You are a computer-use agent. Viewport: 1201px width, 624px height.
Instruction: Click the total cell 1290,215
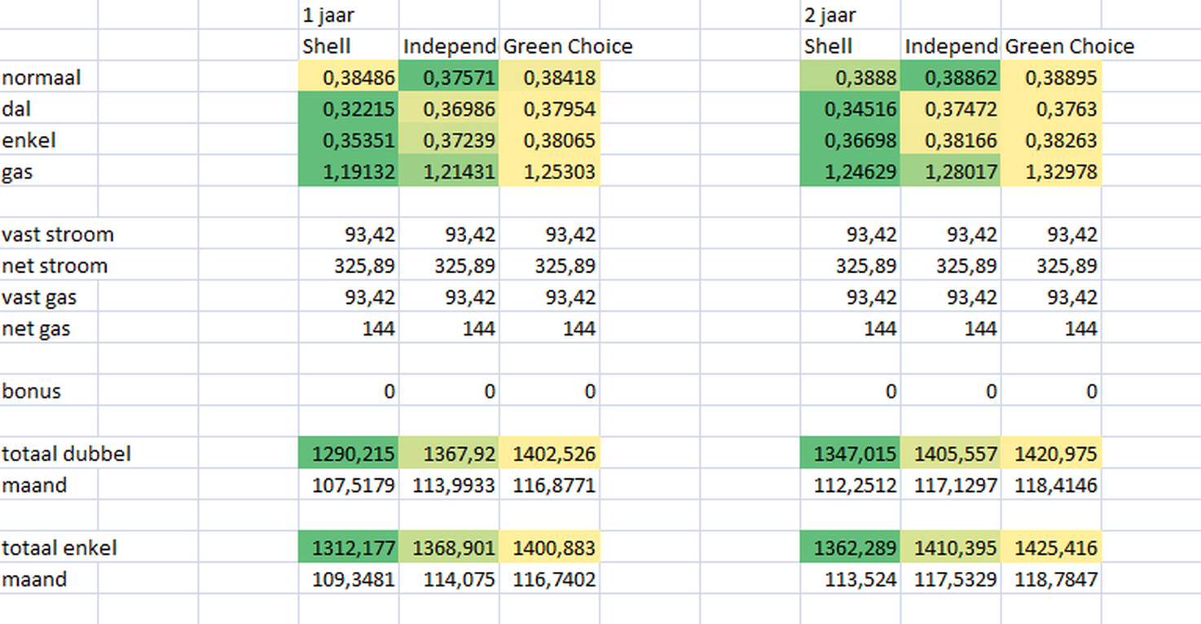[x=349, y=453]
